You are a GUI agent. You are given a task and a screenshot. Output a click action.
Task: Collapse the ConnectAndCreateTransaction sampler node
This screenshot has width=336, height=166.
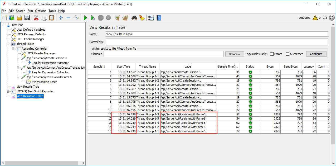[18, 68]
